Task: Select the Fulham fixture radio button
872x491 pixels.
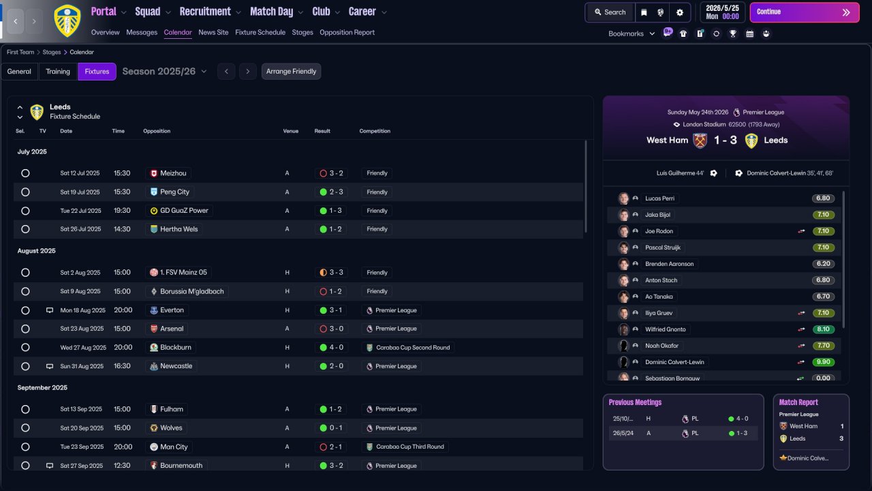Action: point(25,409)
